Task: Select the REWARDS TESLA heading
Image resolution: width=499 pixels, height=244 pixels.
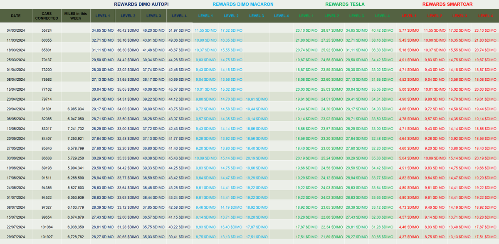Action: [x=345, y=4]
